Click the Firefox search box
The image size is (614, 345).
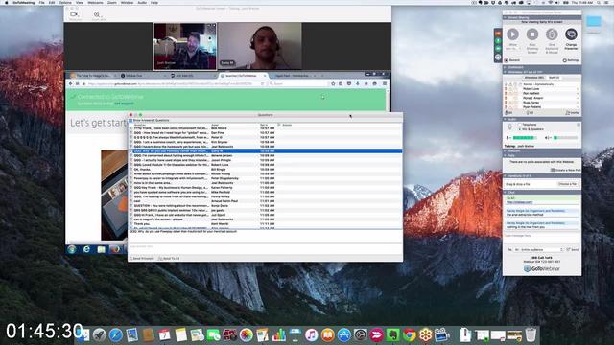click(297, 83)
